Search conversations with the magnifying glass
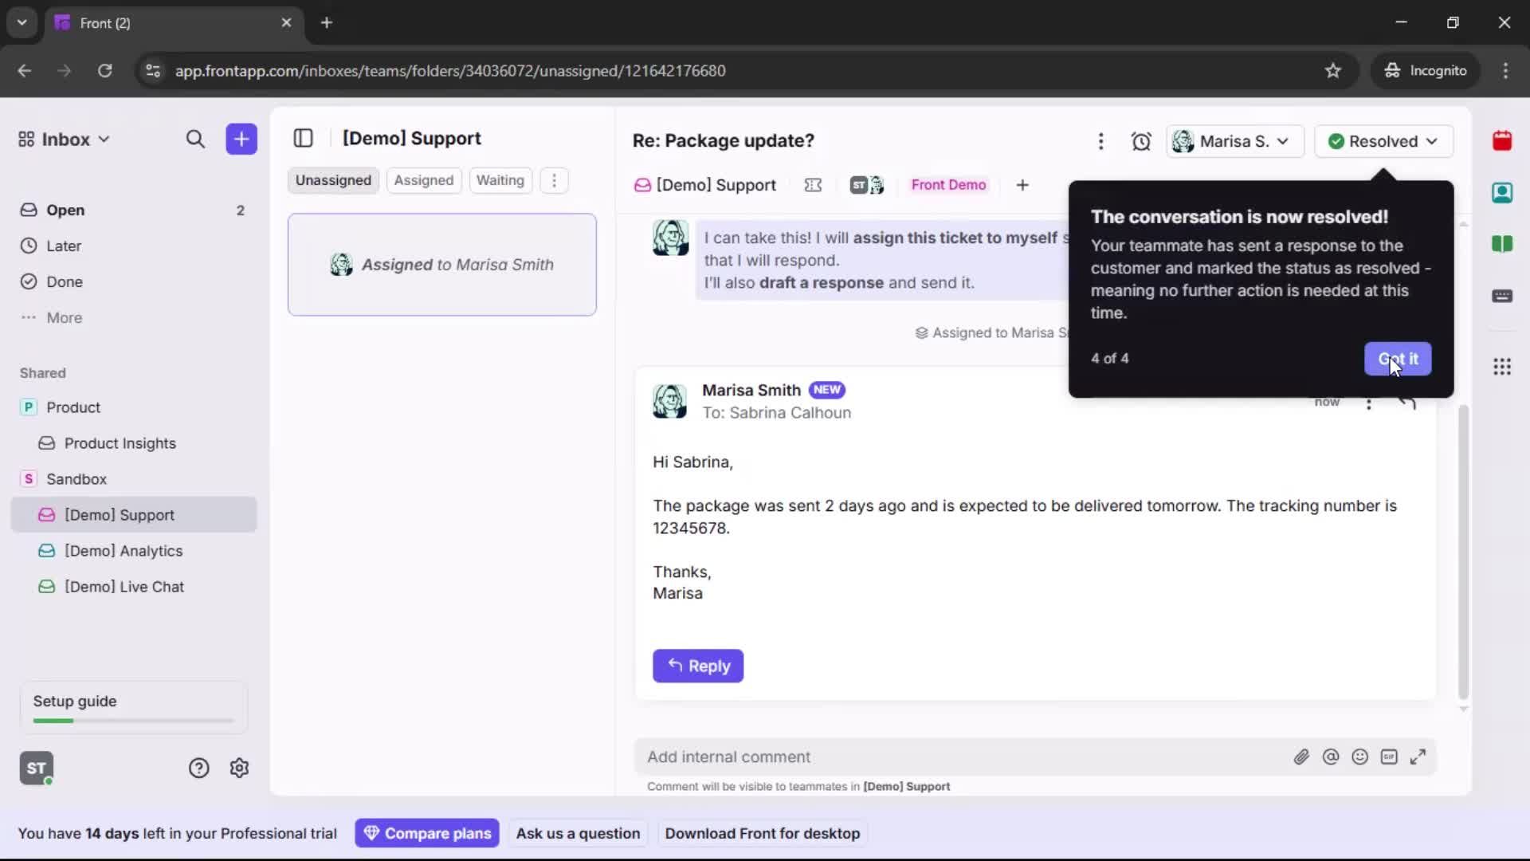 [196, 139]
